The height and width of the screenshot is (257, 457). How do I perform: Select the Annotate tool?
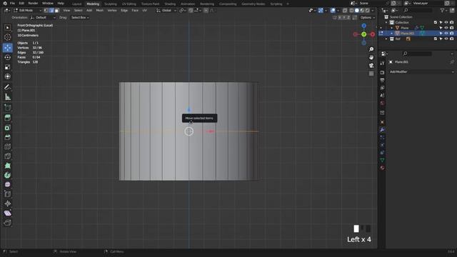[x=8, y=87]
